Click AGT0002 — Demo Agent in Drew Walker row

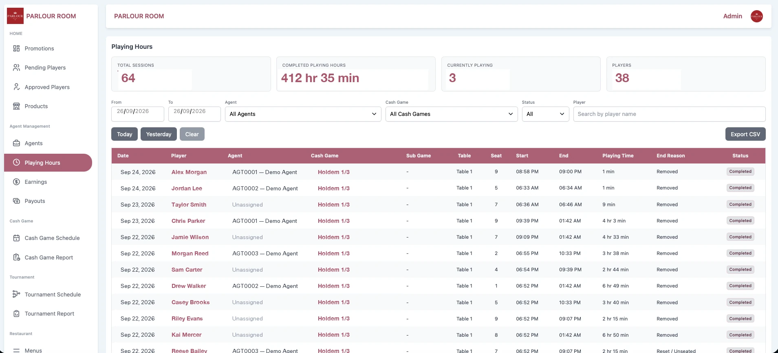265,286
